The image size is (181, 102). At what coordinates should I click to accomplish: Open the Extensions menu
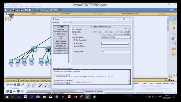tap(33, 7)
